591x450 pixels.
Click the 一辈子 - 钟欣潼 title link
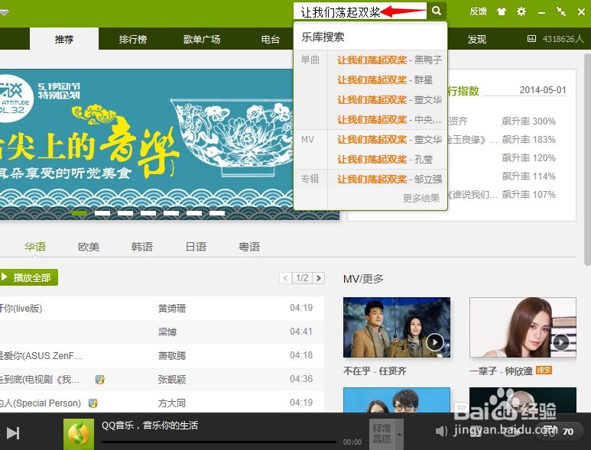click(501, 371)
